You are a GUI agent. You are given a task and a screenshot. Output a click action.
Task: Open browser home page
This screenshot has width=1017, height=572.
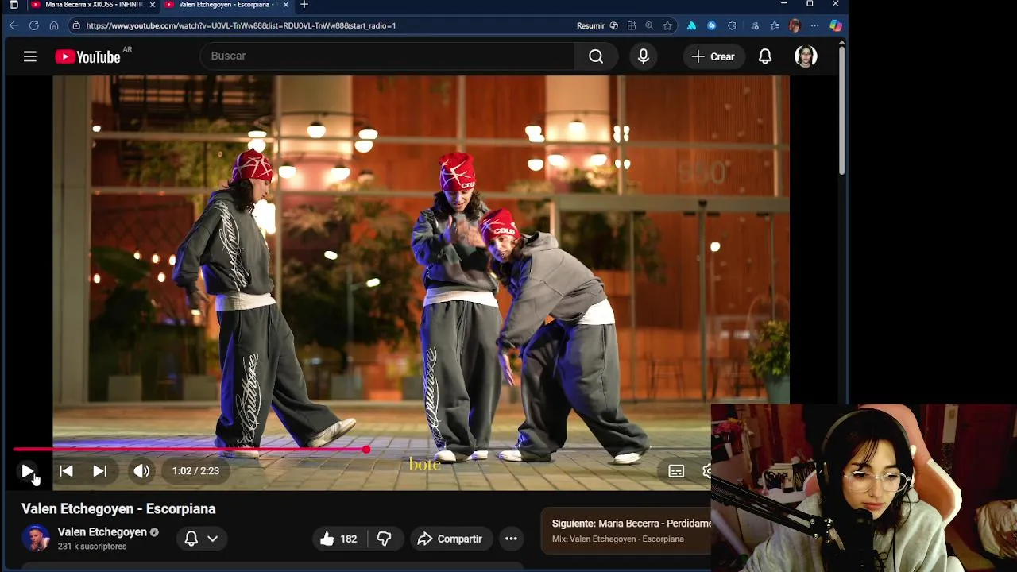(54, 25)
